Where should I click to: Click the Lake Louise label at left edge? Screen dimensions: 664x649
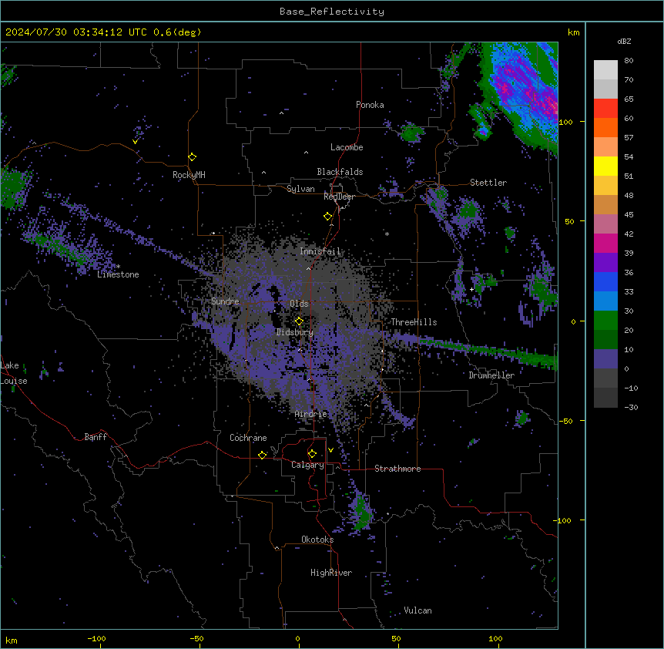[x=14, y=373]
